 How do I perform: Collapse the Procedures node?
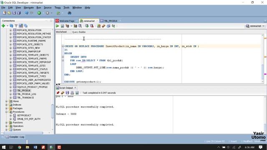pyautogui.click(x=7, y=112)
